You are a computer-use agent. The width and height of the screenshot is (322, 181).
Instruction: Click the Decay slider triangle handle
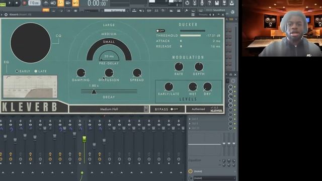pyautogui.click(x=94, y=92)
